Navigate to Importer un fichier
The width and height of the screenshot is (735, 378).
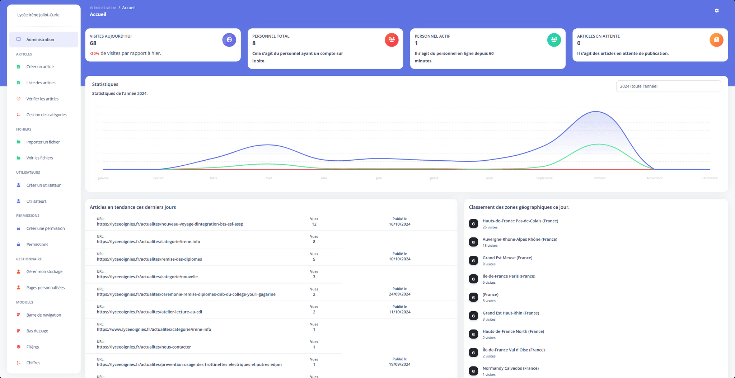pyautogui.click(x=43, y=142)
